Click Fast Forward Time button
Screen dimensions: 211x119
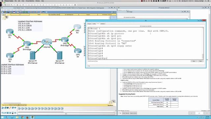tap(22, 105)
